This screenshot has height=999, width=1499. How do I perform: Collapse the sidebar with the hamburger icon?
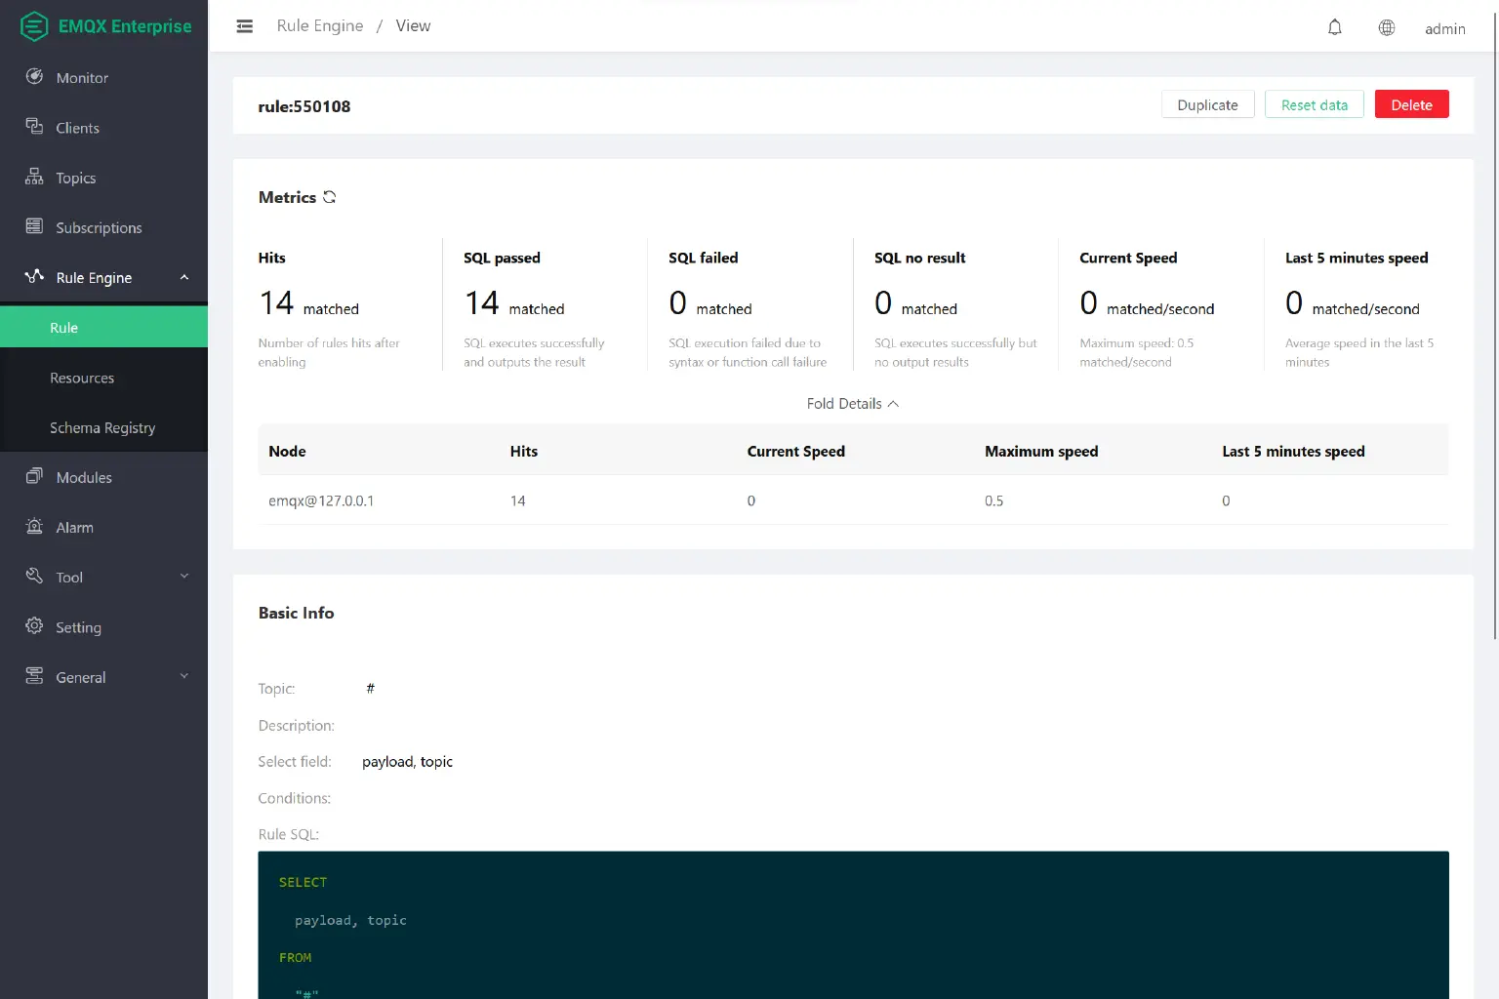pyautogui.click(x=244, y=25)
